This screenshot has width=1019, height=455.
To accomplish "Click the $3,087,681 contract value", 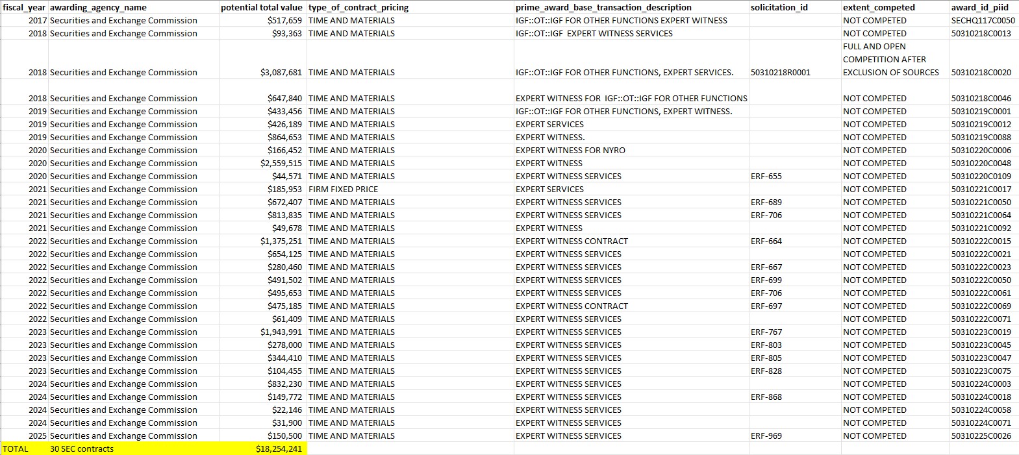I will pyautogui.click(x=262, y=59).
